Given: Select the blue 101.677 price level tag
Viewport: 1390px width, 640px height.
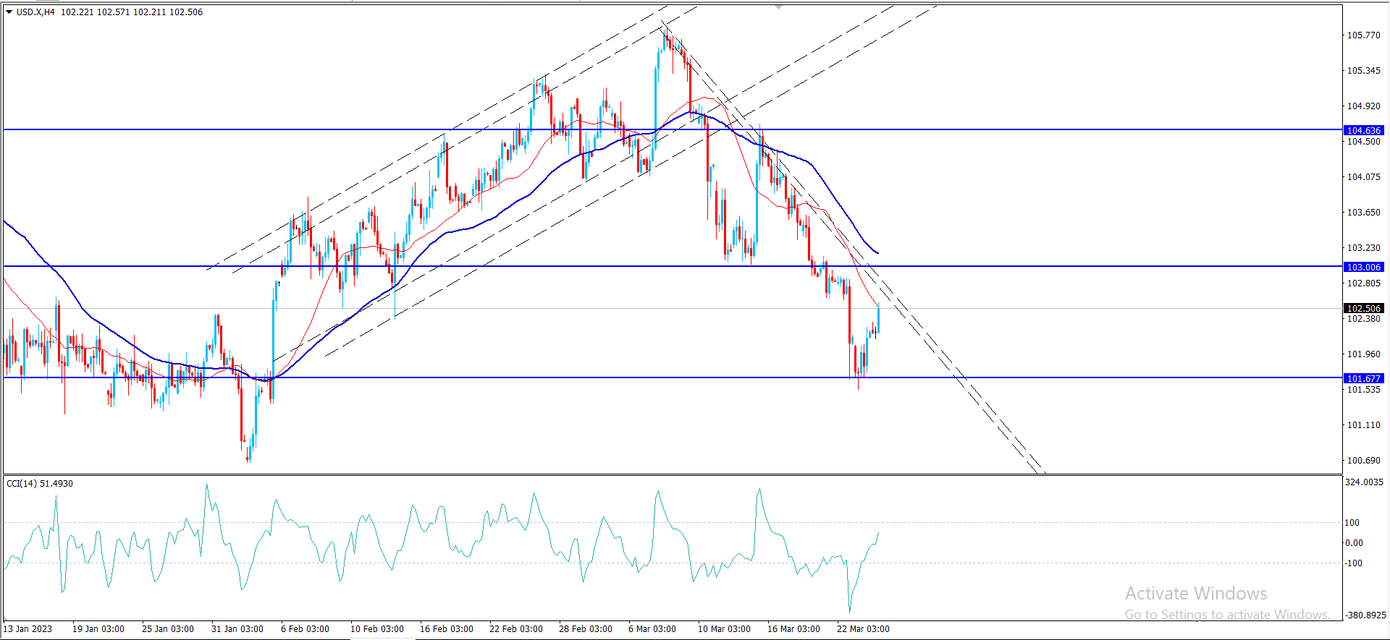Looking at the screenshot, I should coord(1363,378).
